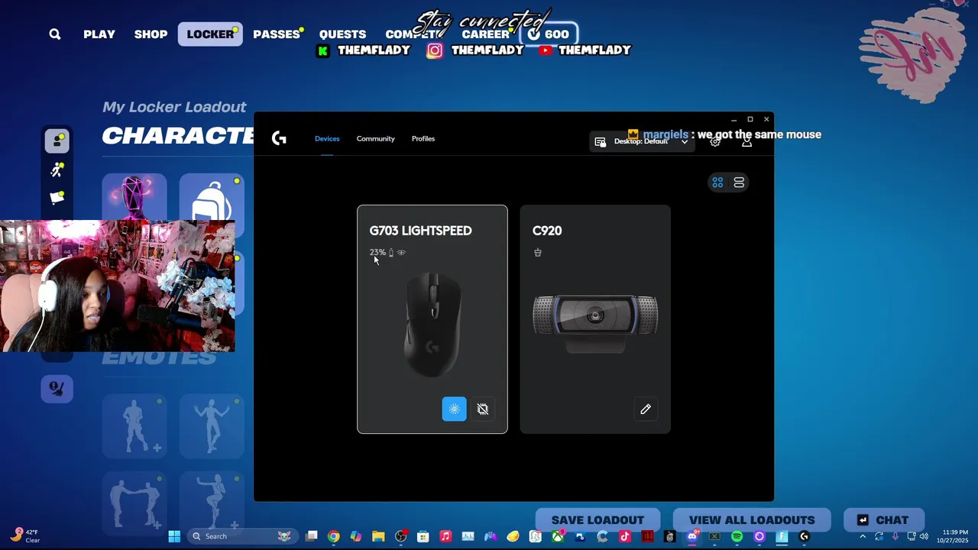Open Fortnite CHAT button
978x550 pixels.
click(x=884, y=520)
